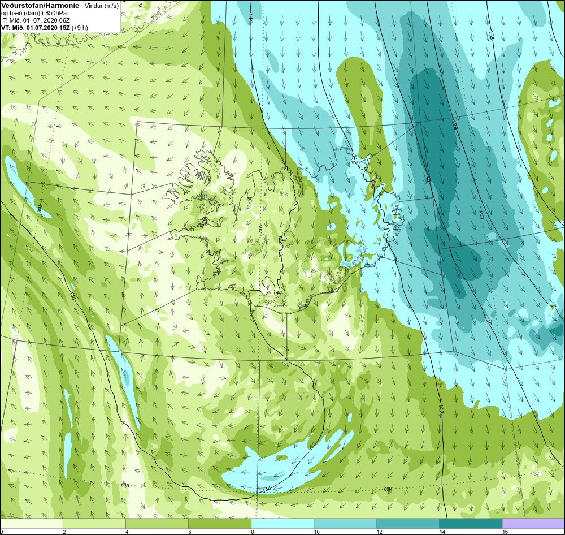The image size is (565, 535).
Task: Click legend tick value '12'
Action: pyautogui.click(x=379, y=532)
